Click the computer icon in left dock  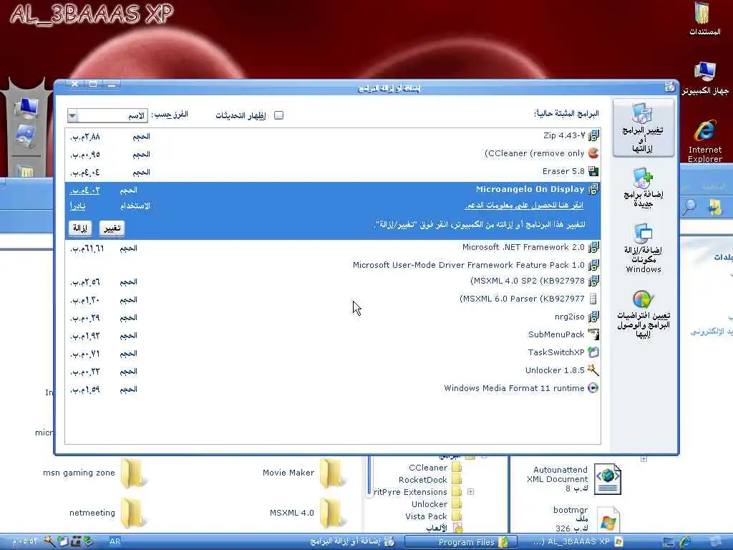click(26, 107)
